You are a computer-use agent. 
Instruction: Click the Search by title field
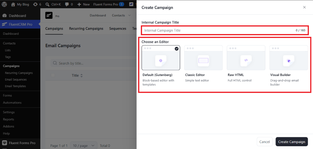[94, 64]
